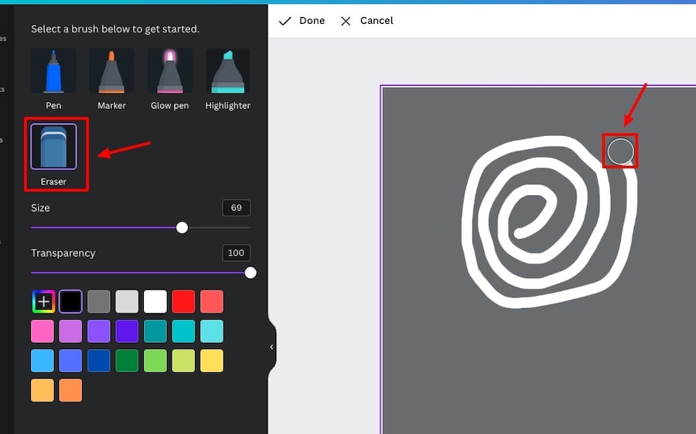Click the Transparency value field
Screen dimensions: 696x434
tap(236, 253)
